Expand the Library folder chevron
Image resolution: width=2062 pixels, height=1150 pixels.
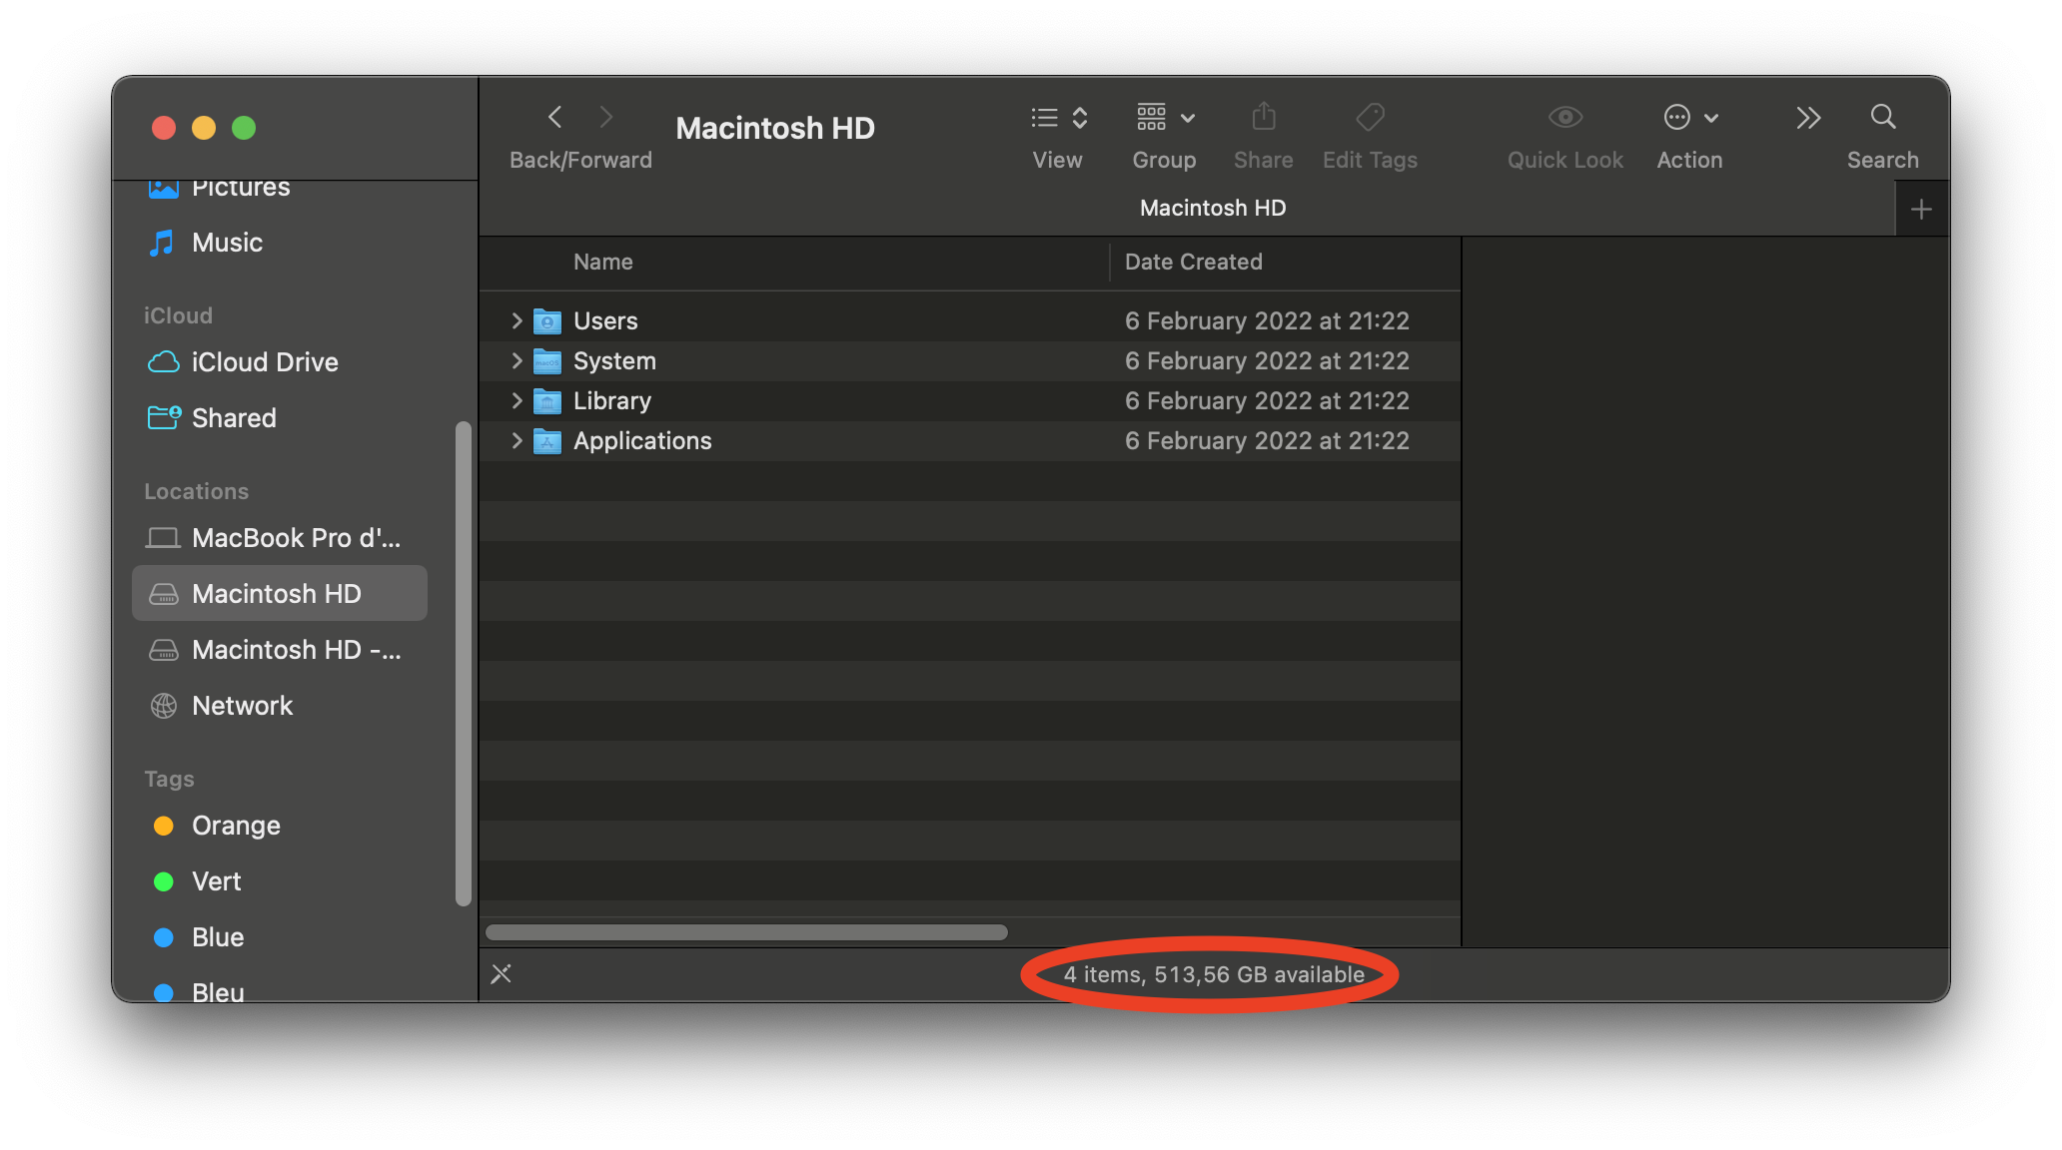pyautogui.click(x=516, y=400)
